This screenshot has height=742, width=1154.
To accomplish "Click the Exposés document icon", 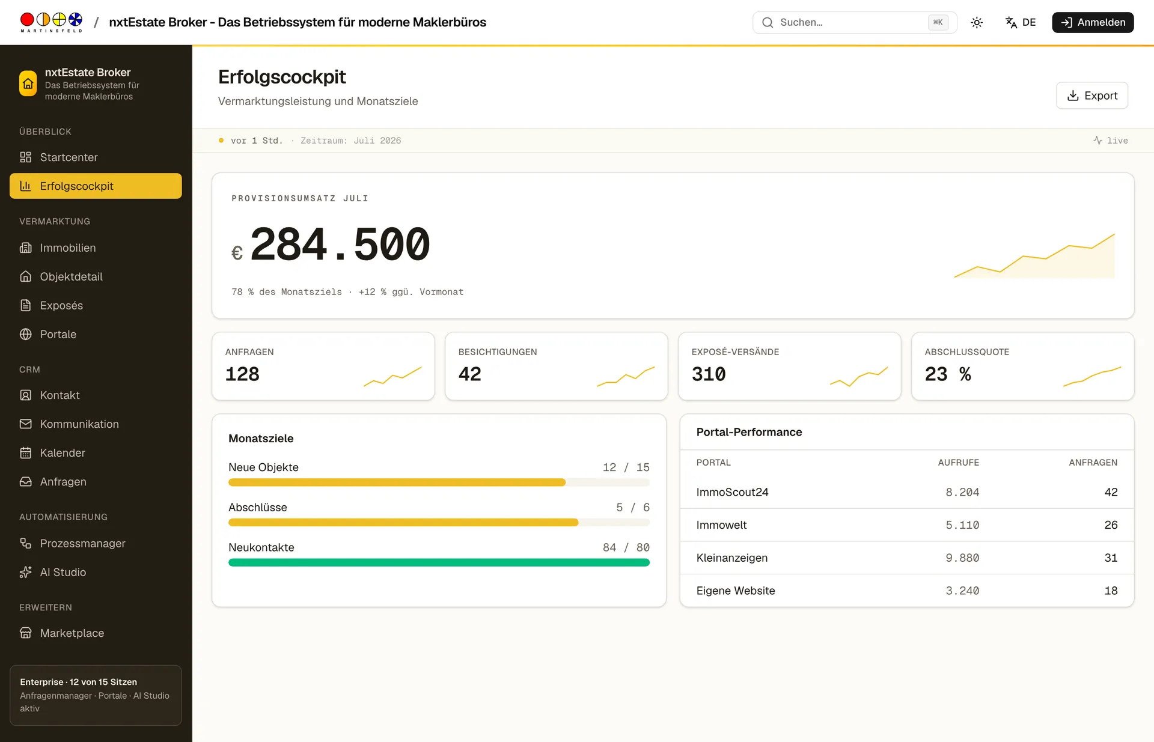I will 25,305.
